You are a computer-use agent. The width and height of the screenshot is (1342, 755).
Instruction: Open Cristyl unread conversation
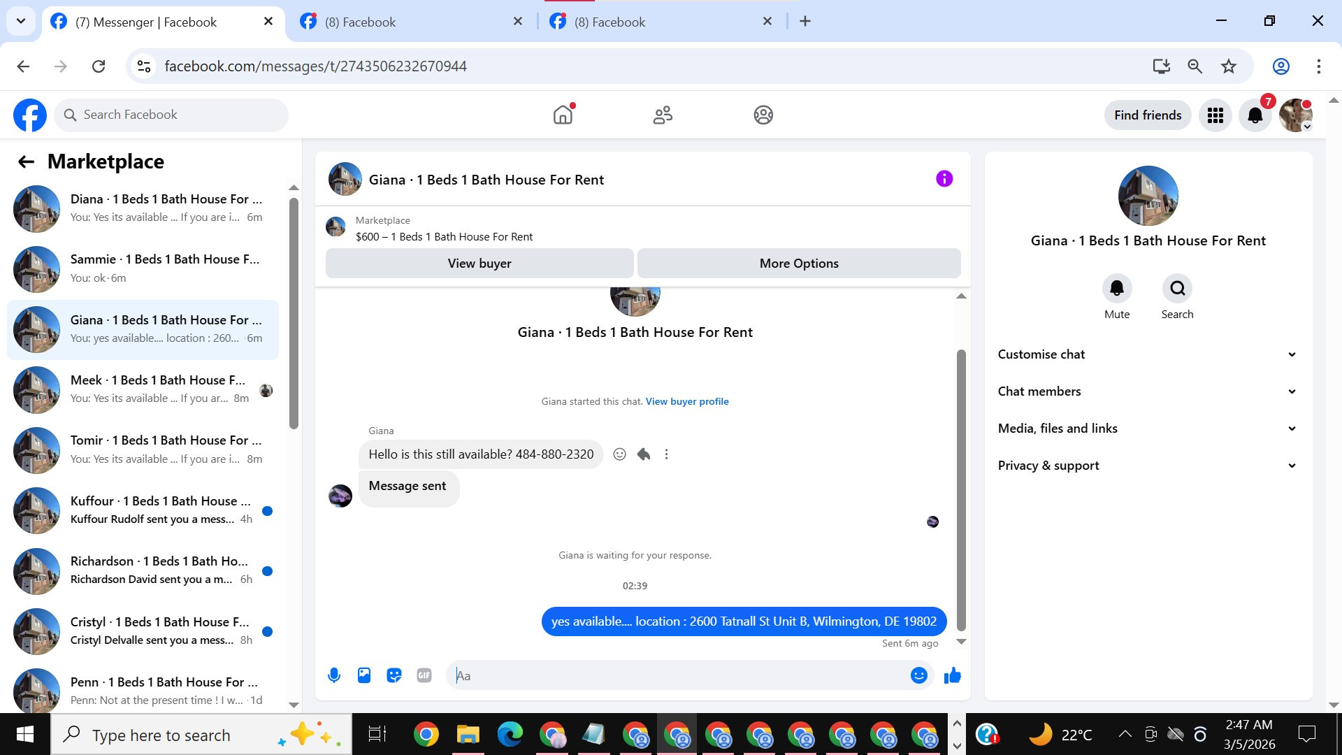[x=143, y=632]
